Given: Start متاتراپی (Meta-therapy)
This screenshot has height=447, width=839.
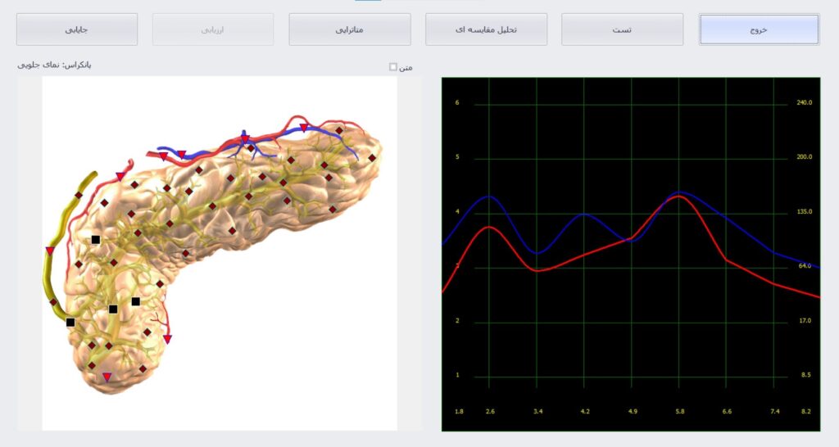Looking at the screenshot, I should point(350,29).
